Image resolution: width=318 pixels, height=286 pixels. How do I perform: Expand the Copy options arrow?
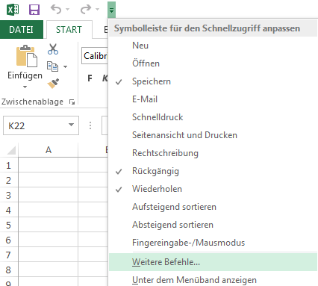[65, 66]
